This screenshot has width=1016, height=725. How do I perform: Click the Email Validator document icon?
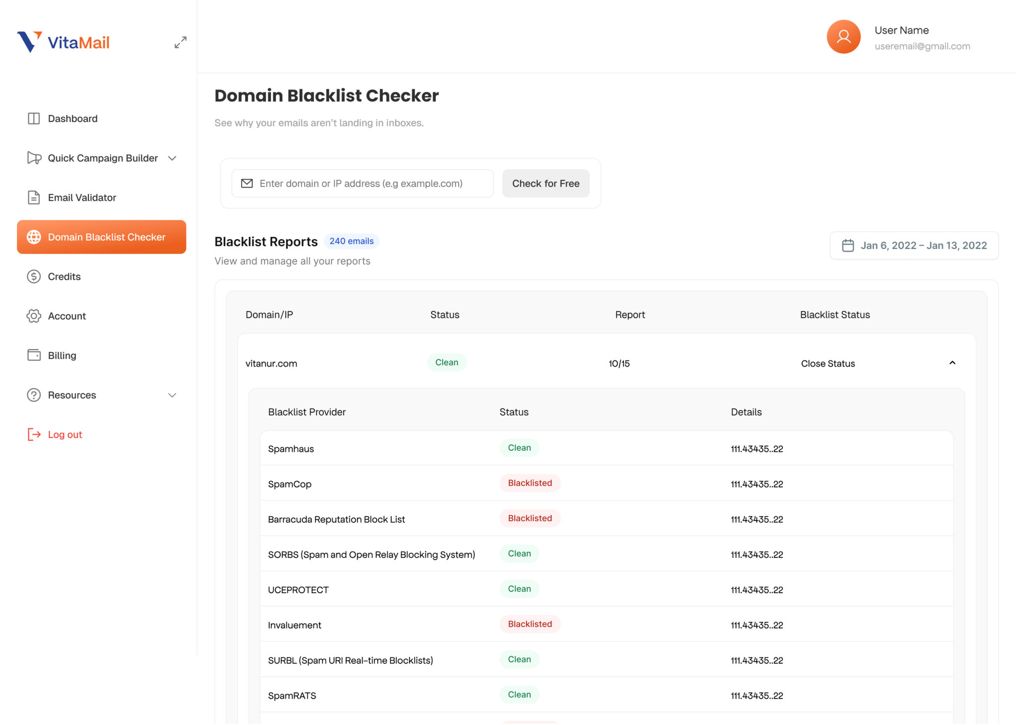34,197
